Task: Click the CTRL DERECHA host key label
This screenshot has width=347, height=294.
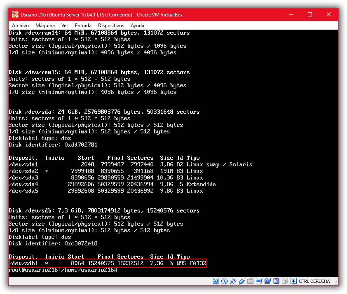Action: [314, 281]
